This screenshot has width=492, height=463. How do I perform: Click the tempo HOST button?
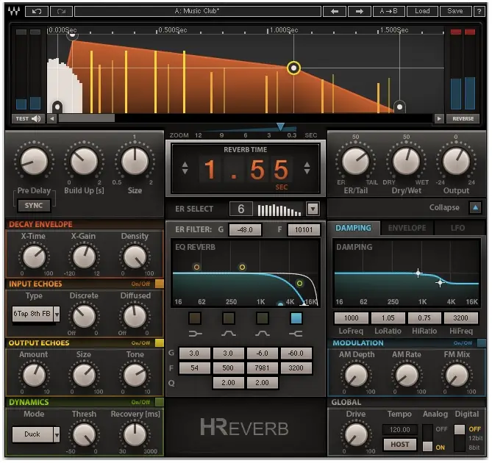tap(400, 445)
